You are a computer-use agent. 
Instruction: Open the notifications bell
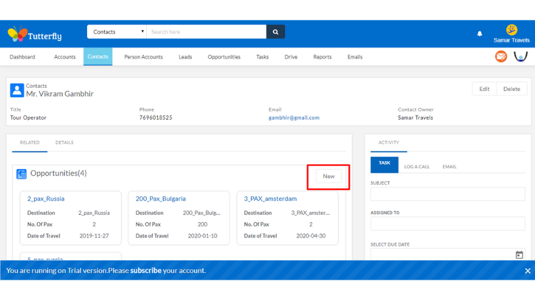coord(480,34)
